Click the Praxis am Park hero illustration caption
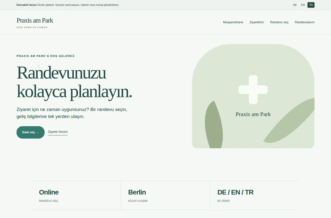Viewport: 331px width, 218px height. pos(253,114)
